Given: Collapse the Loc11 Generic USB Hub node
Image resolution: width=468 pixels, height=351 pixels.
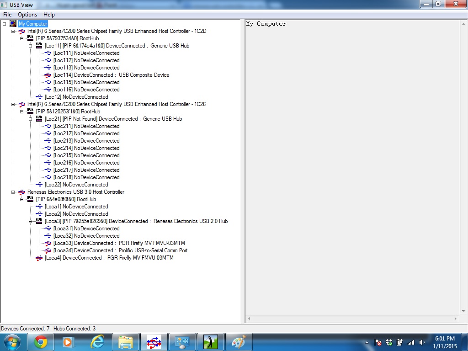Looking at the screenshot, I should tap(31, 46).
